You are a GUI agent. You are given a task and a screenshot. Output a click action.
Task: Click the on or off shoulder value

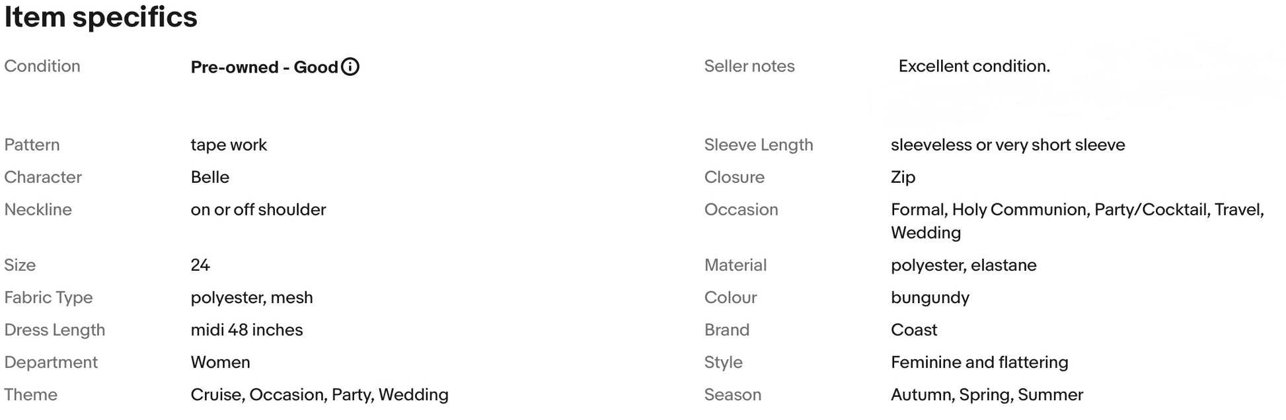click(258, 209)
